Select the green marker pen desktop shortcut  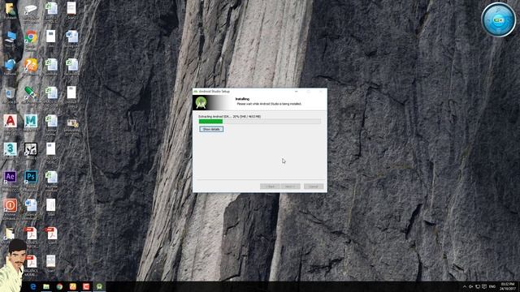coord(31,93)
